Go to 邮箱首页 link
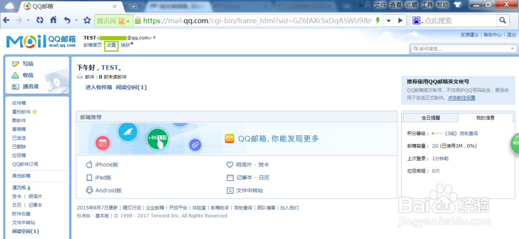This screenshot has width=519, height=239. (x=93, y=45)
